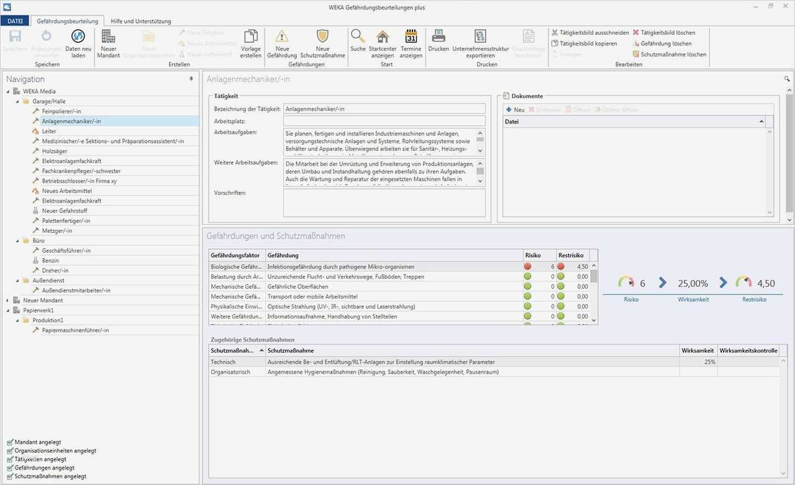Create a Neuer Mandant from the ribbon

click(x=108, y=37)
